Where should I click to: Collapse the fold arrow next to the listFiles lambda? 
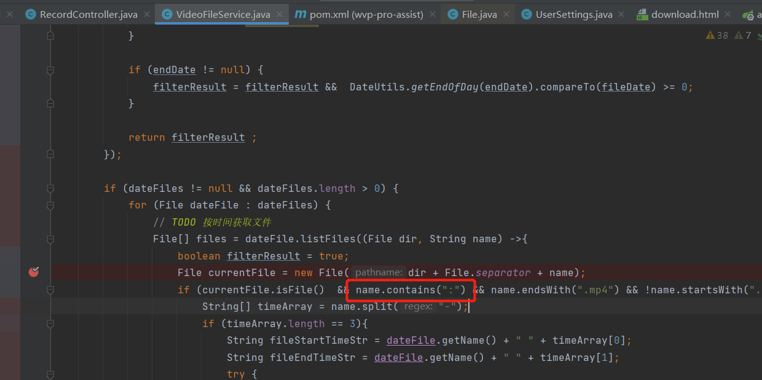click(50, 240)
